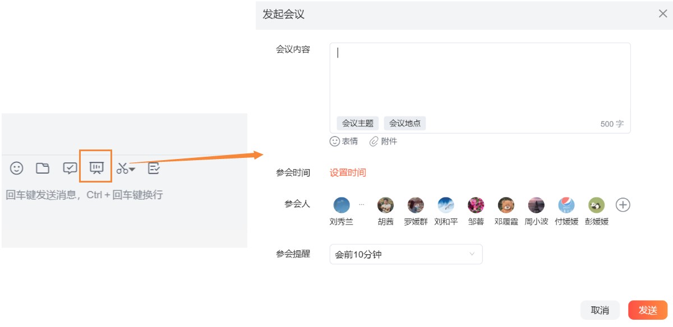This screenshot has width=673, height=327.
Task: Click the folder icon to send a file
Action: [43, 168]
